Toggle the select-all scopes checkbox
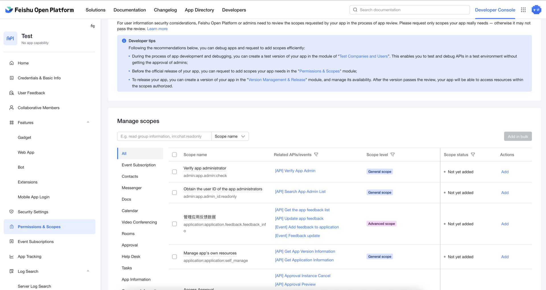The width and height of the screenshot is (546, 290). point(175,155)
